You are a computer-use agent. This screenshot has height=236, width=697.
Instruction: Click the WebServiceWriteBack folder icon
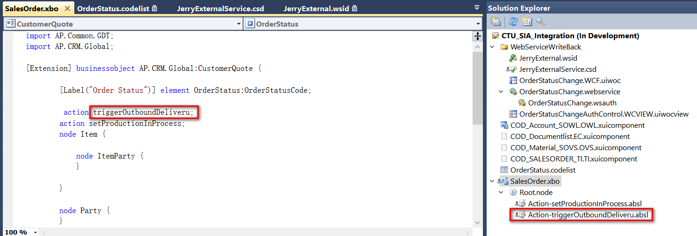coord(504,47)
